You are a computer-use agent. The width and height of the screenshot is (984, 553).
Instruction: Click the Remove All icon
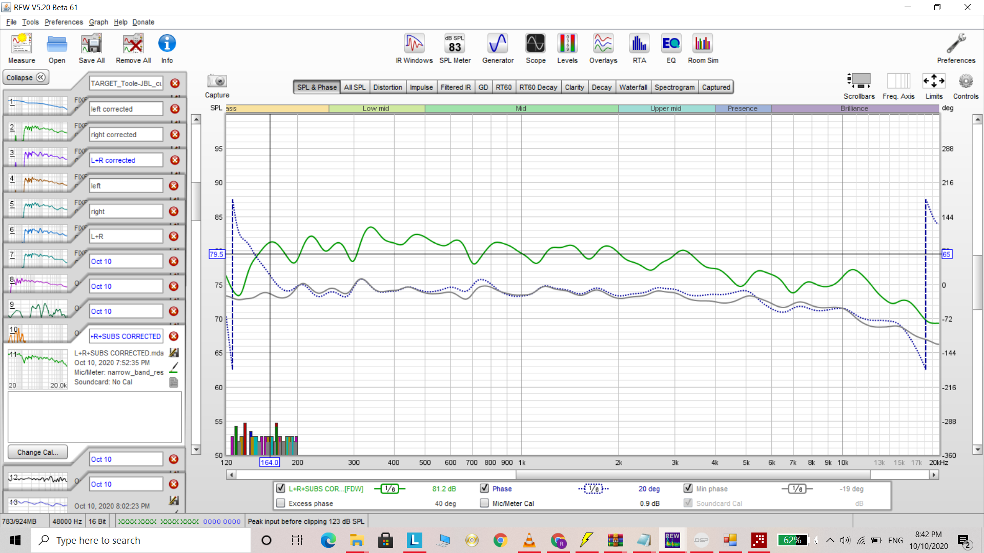pos(133,49)
